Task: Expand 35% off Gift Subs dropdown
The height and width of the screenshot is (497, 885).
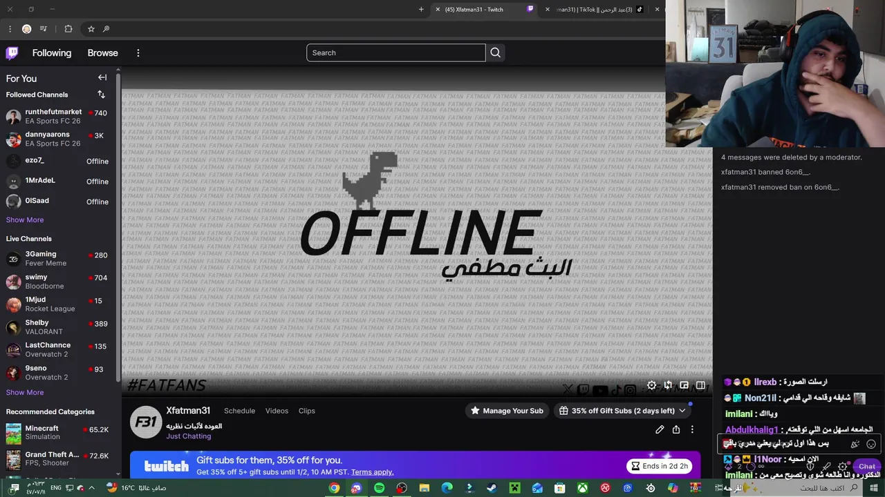Action: 682,411
